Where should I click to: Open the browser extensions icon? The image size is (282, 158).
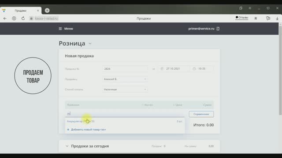(268, 18)
